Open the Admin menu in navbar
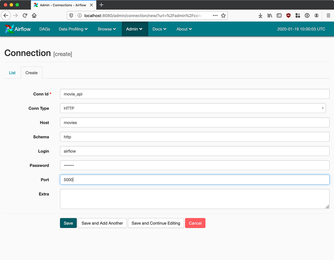 134,29
